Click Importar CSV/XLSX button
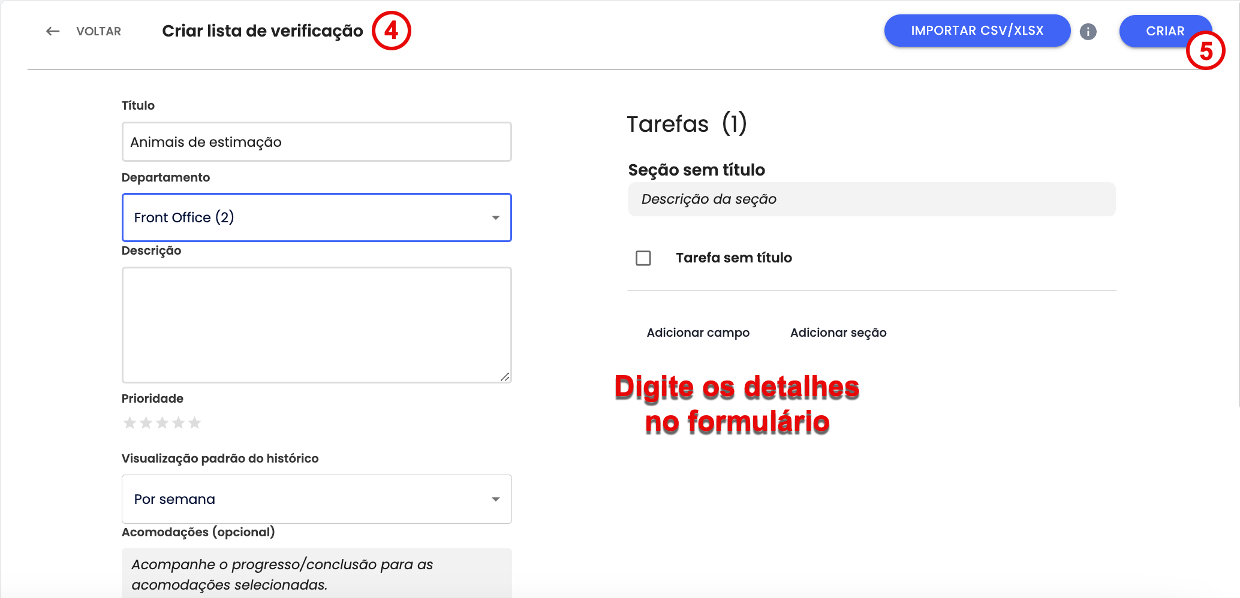 tap(977, 31)
